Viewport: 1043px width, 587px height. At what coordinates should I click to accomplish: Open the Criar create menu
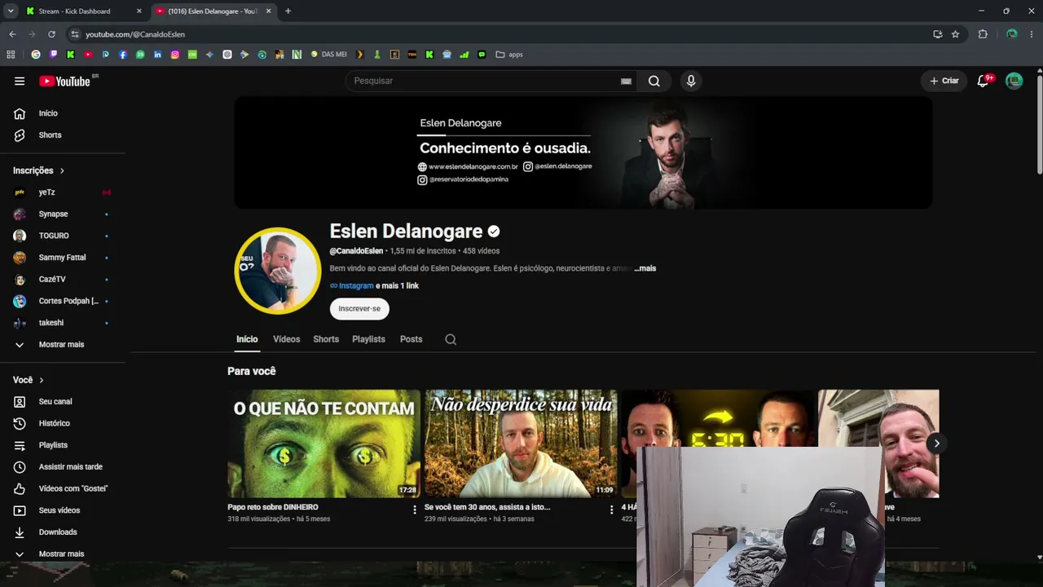tap(944, 81)
